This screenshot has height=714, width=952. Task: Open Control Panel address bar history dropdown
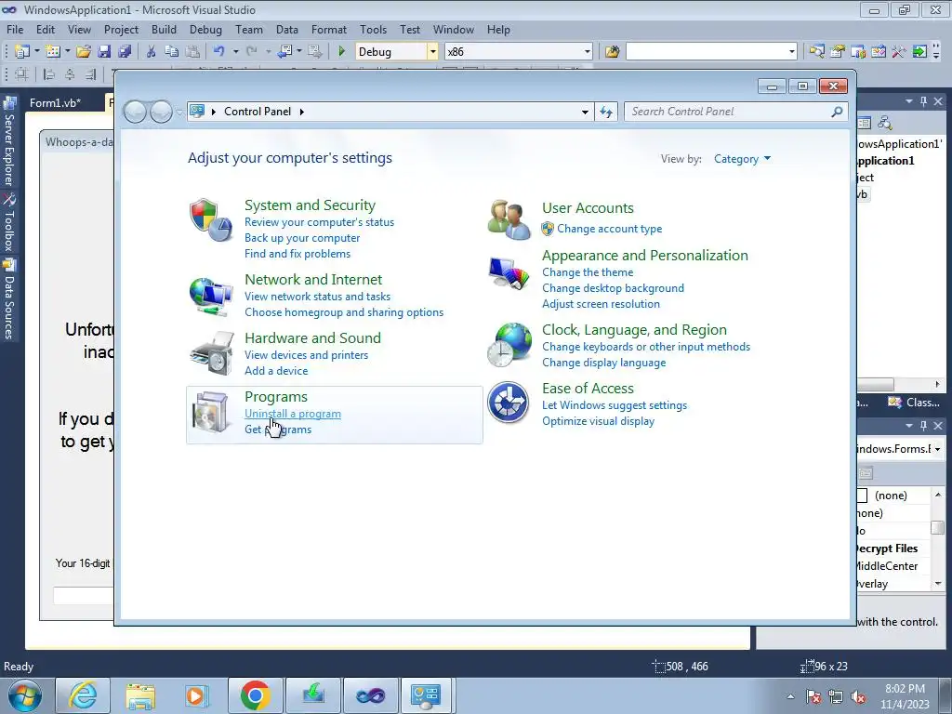click(585, 112)
